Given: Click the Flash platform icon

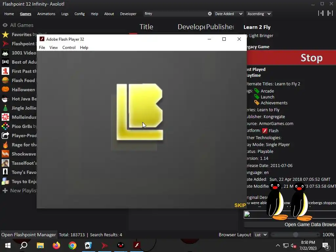Looking at the screenshot, I should point(265,131).
